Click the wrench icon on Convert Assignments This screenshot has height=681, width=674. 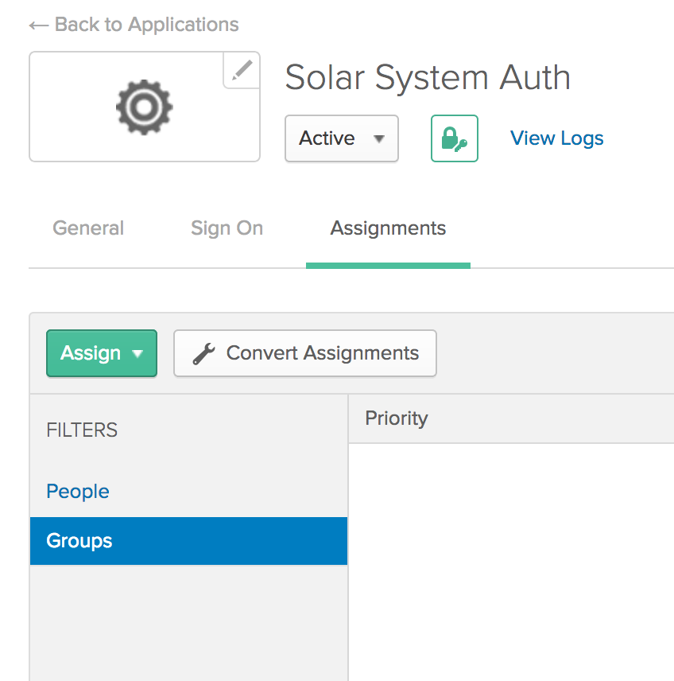203,353
